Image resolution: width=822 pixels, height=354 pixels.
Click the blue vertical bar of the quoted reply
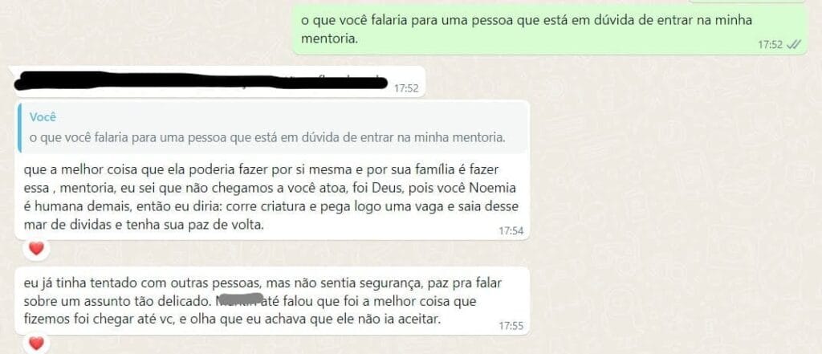point(19,128)
